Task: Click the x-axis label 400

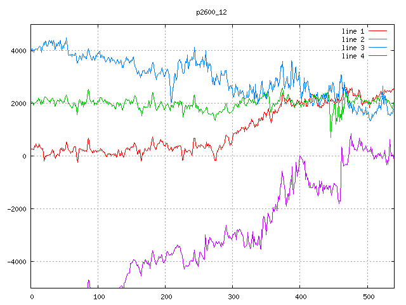Action: click(301, 297)
